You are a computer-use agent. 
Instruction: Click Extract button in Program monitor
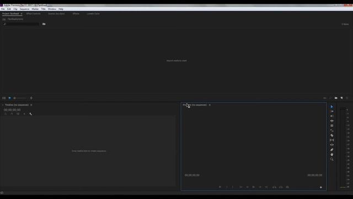click(x=281, y=187)
